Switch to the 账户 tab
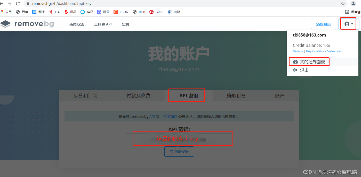Viewport: 361px width, 177px height. click(x=280, y=96)
